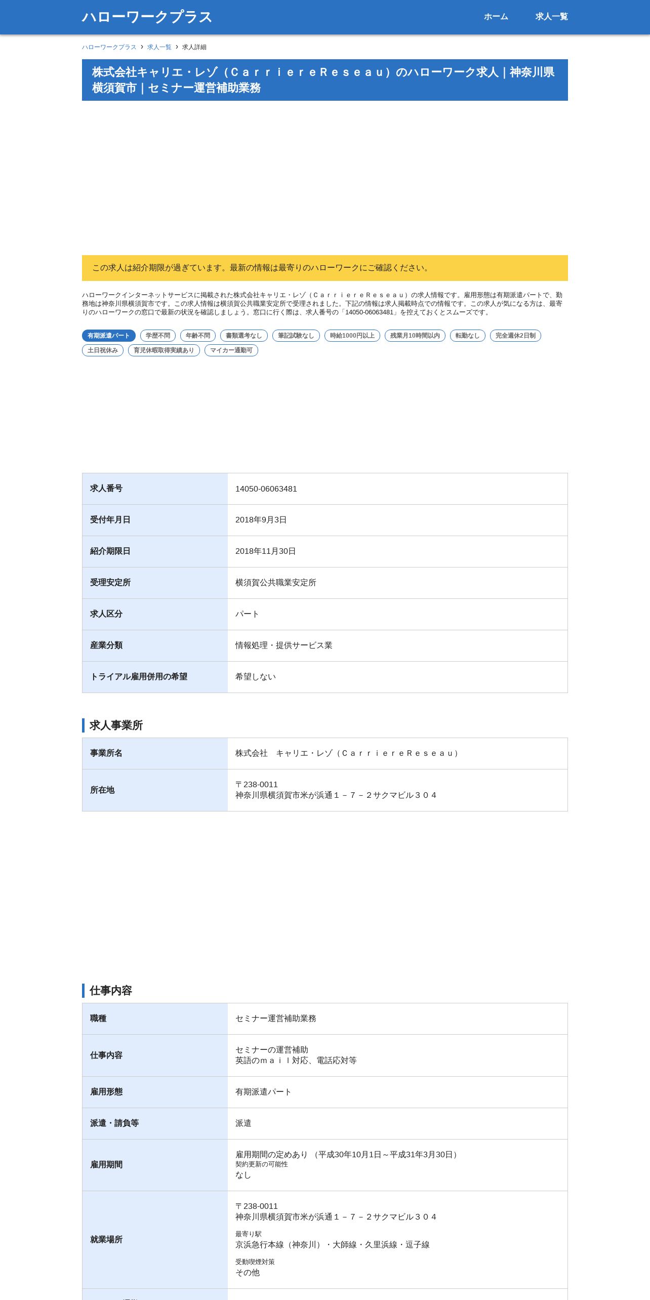Select the 筆記試験なし tag
Image resolution: width=650 pixels, height=1300 pixels.
tap(296, 336)
